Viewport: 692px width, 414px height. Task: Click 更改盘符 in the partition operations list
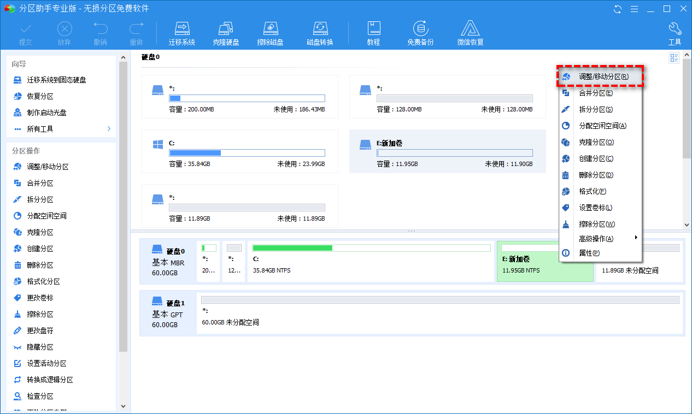coord(40,331)
